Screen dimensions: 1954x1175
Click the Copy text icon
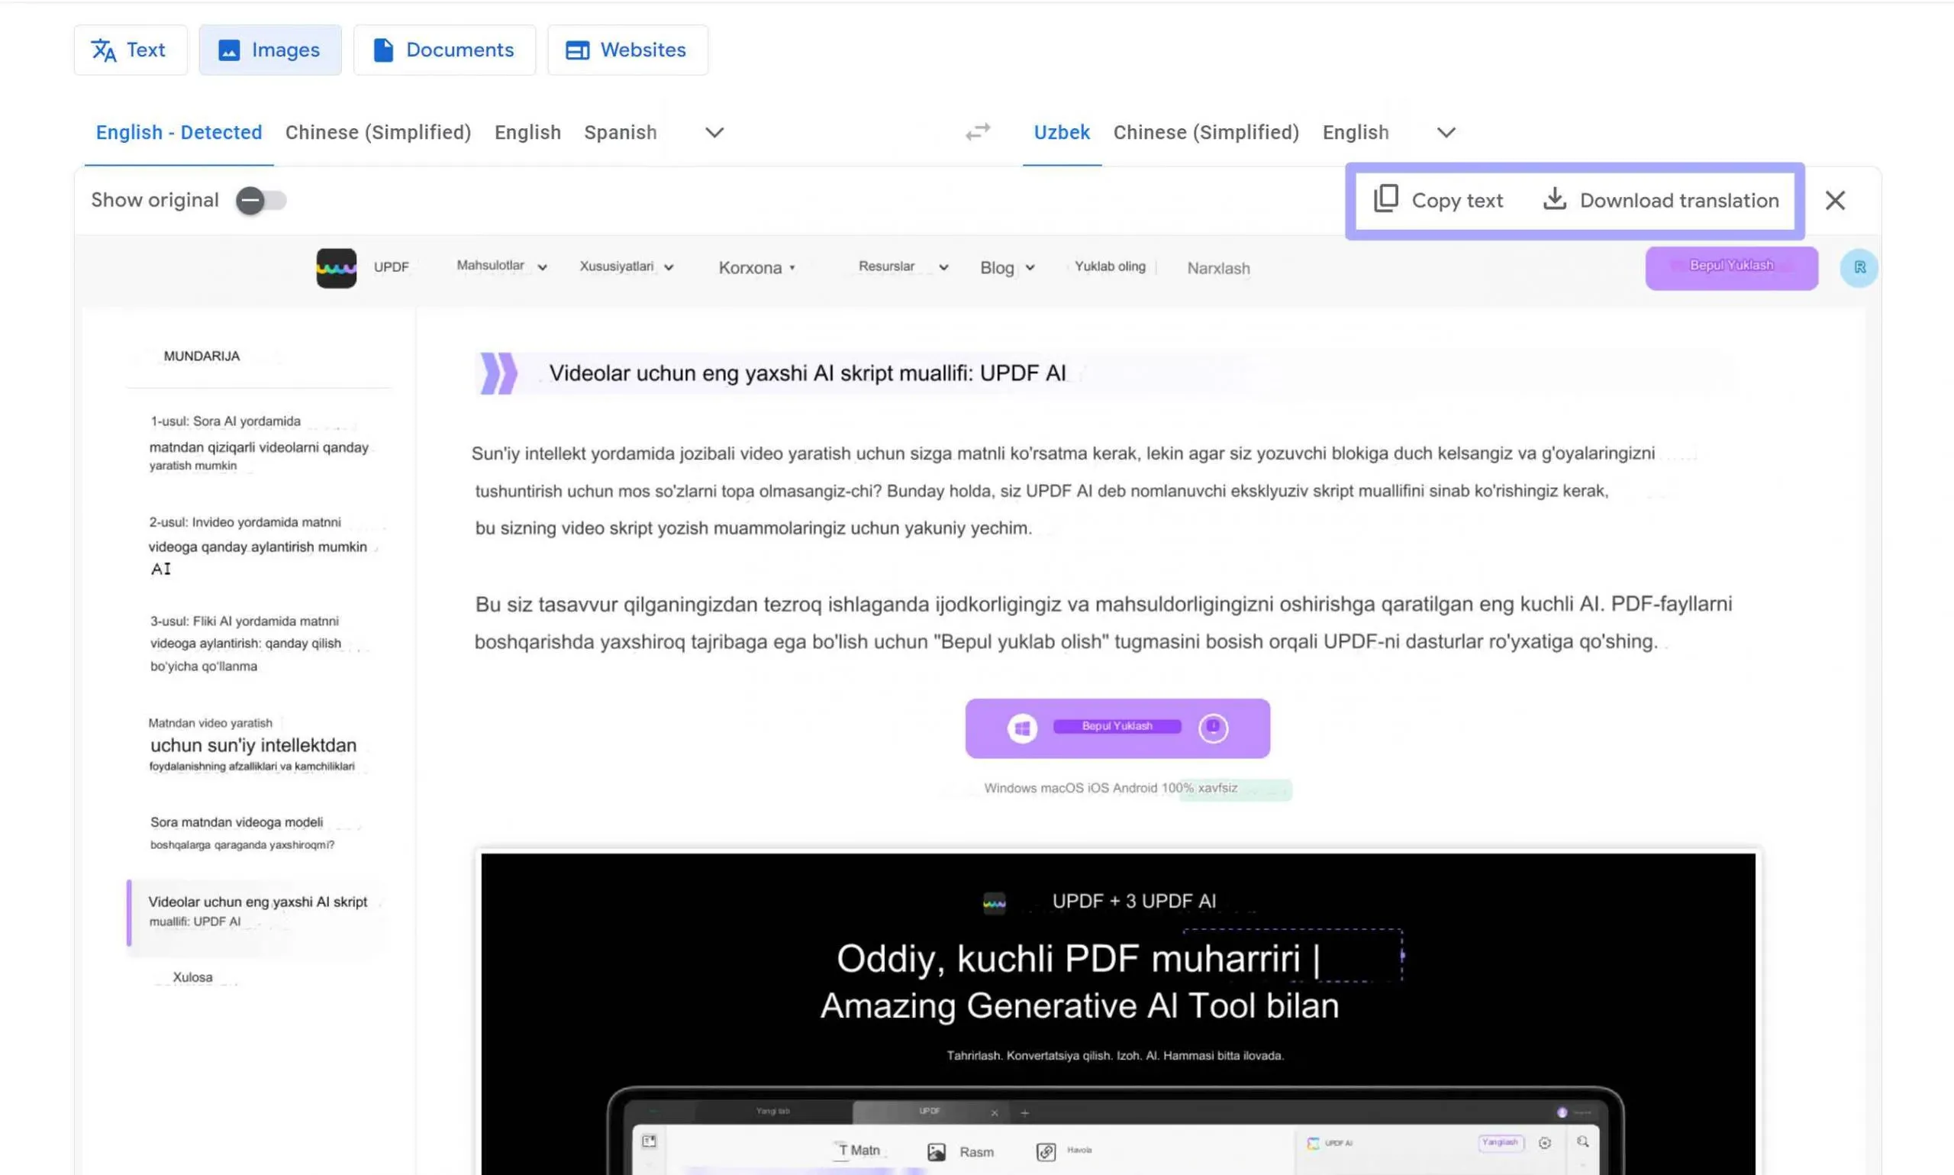tap(1386, 199)
